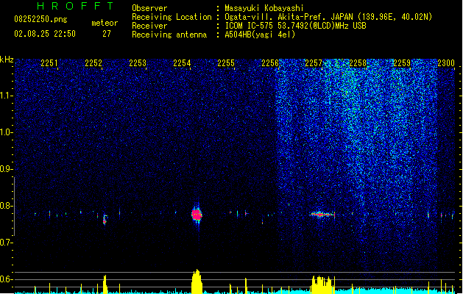Click the 2254 time marker

pyautogui.click(x=182, y=63)
